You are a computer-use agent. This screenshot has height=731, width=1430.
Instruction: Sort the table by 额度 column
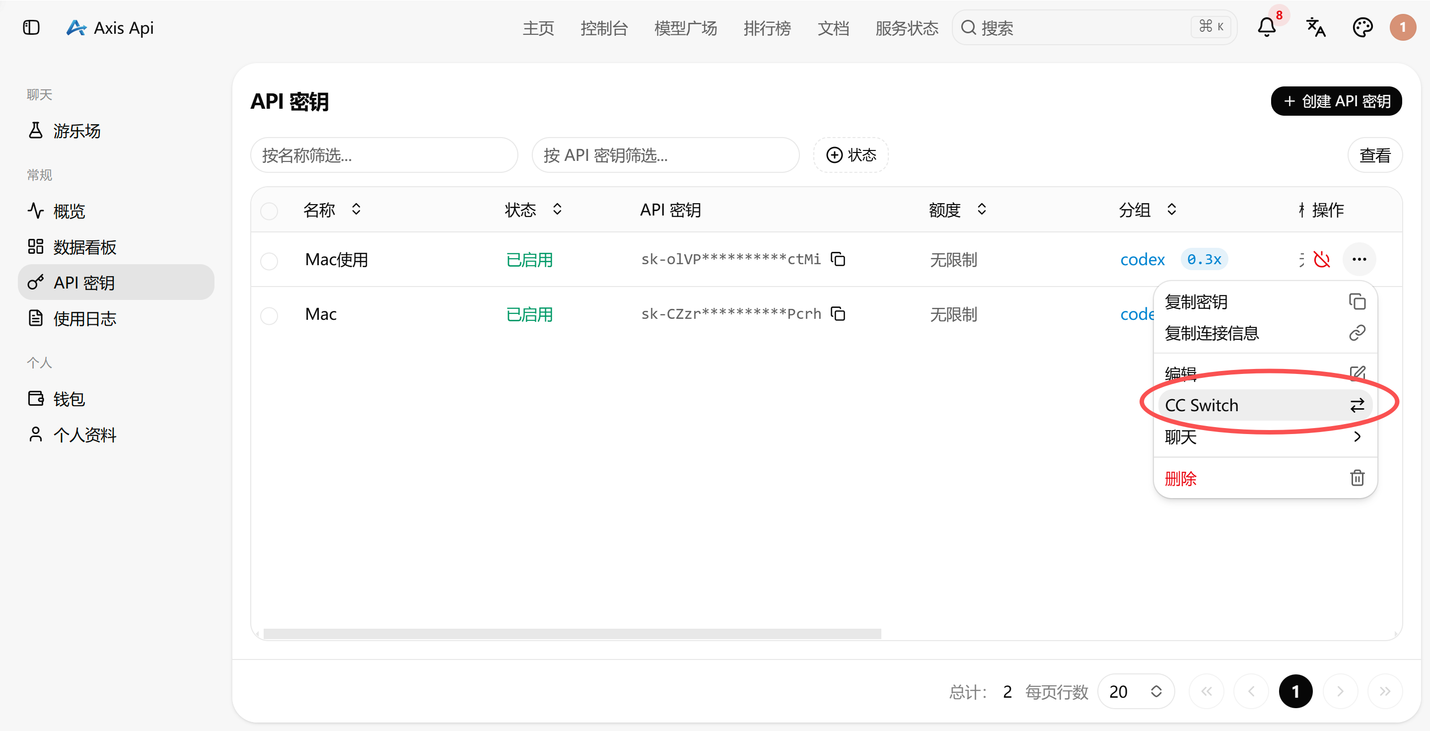(x=958, y=210)
